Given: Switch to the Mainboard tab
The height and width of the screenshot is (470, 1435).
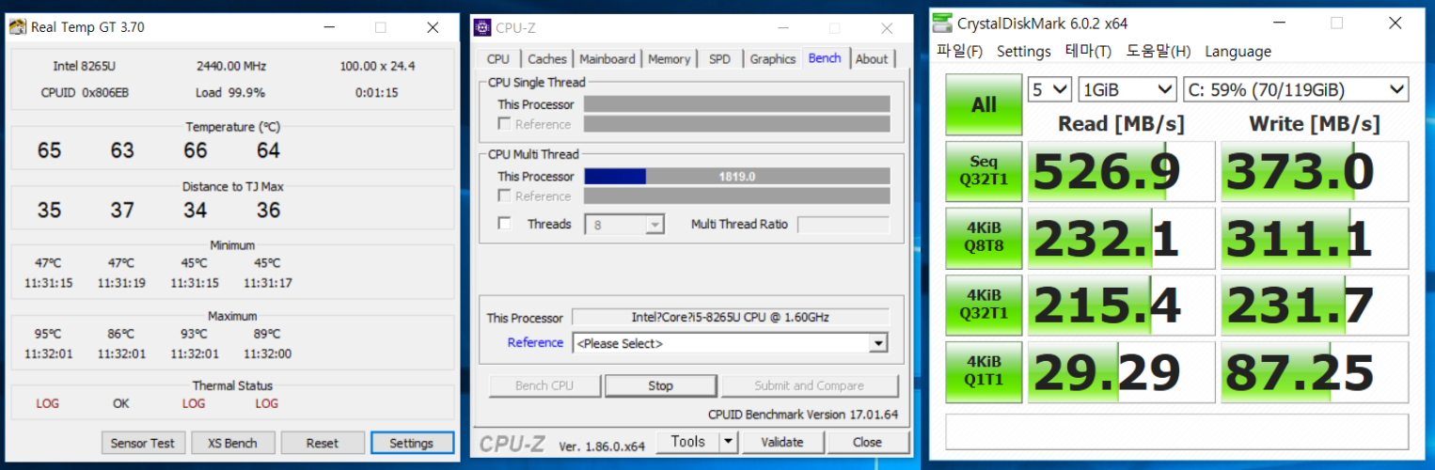Looking at the screenshot, I should 607,58.
